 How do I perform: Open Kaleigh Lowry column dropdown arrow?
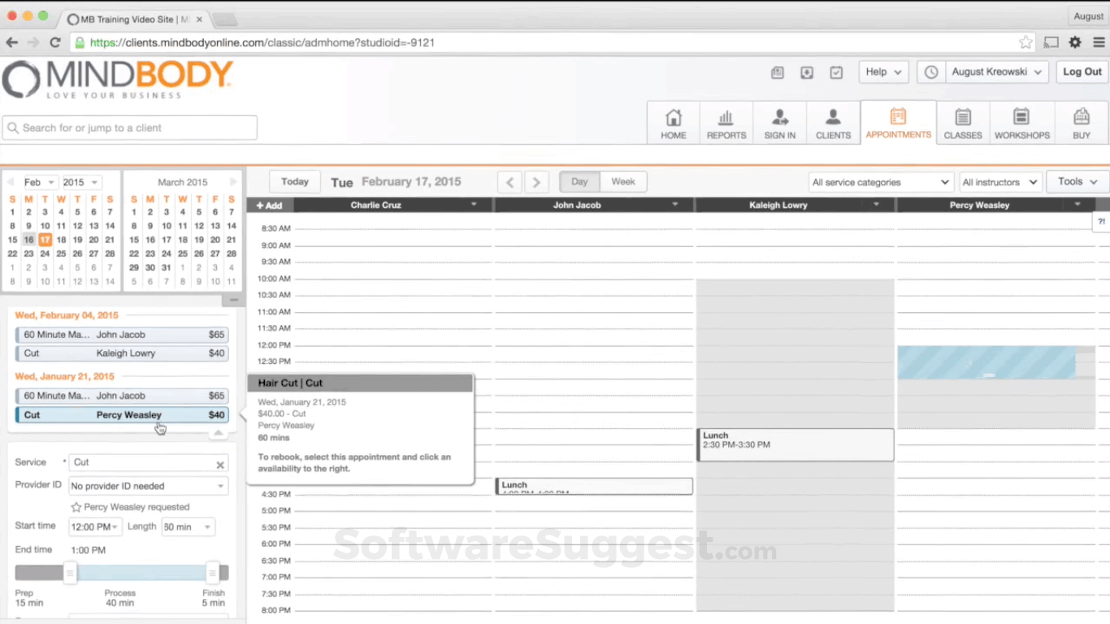pos(876,205)
